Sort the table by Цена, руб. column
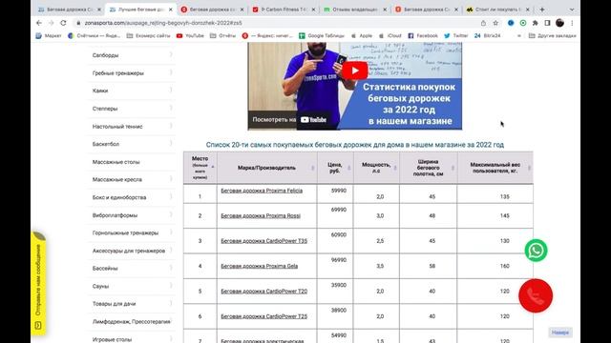 [335, 168]
